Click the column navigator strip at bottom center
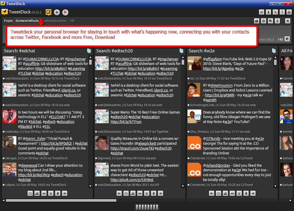Screen dimensions: 294x211 point(147,207)
